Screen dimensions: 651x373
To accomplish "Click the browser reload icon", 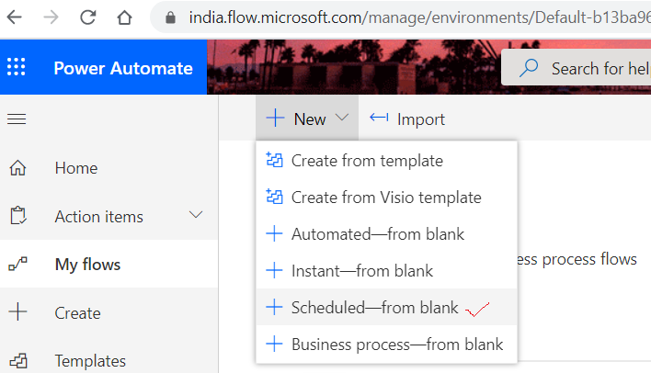I will click(x=88, y=17).
